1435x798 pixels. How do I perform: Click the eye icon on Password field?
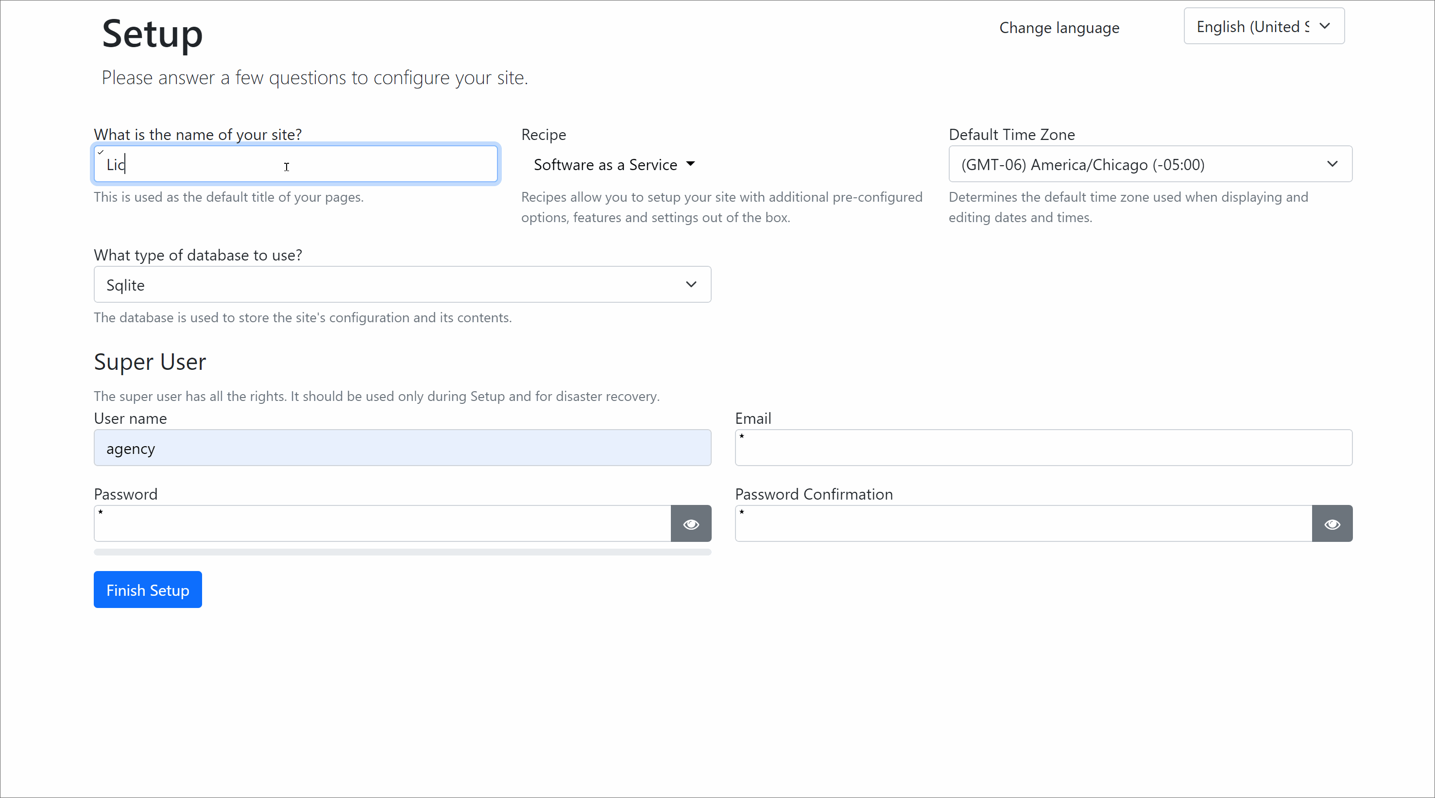pyautogui.click(x=691, y=523)
